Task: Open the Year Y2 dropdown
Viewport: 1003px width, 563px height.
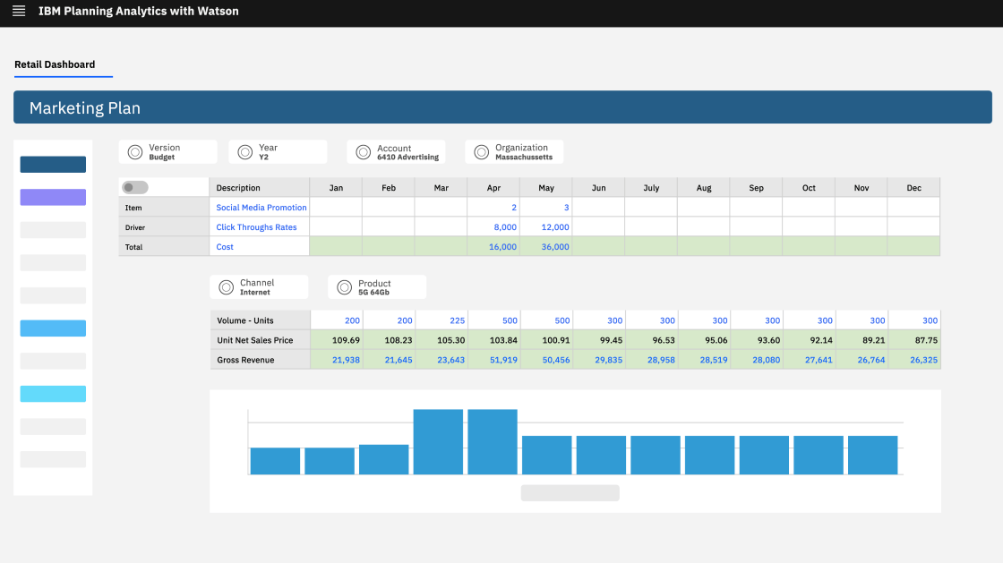Action: click(278, 152)
